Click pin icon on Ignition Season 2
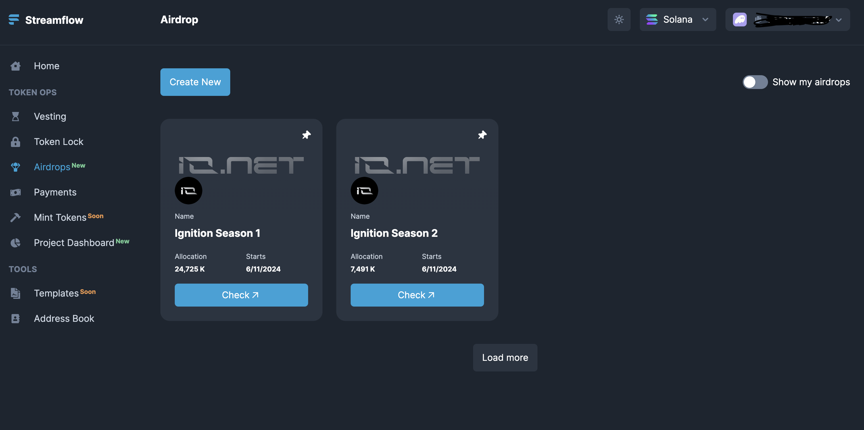864x430 pixels. point(482,135)
